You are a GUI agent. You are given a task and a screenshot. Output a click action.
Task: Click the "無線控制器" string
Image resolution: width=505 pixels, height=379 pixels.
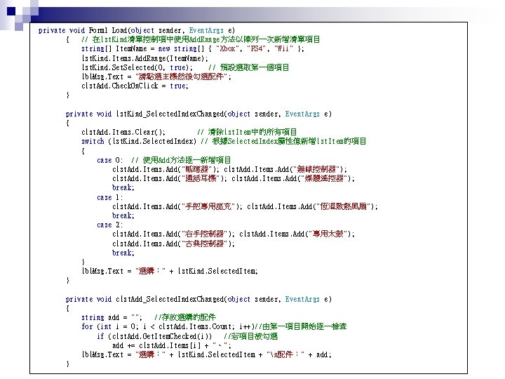click(x=317, y=170)
